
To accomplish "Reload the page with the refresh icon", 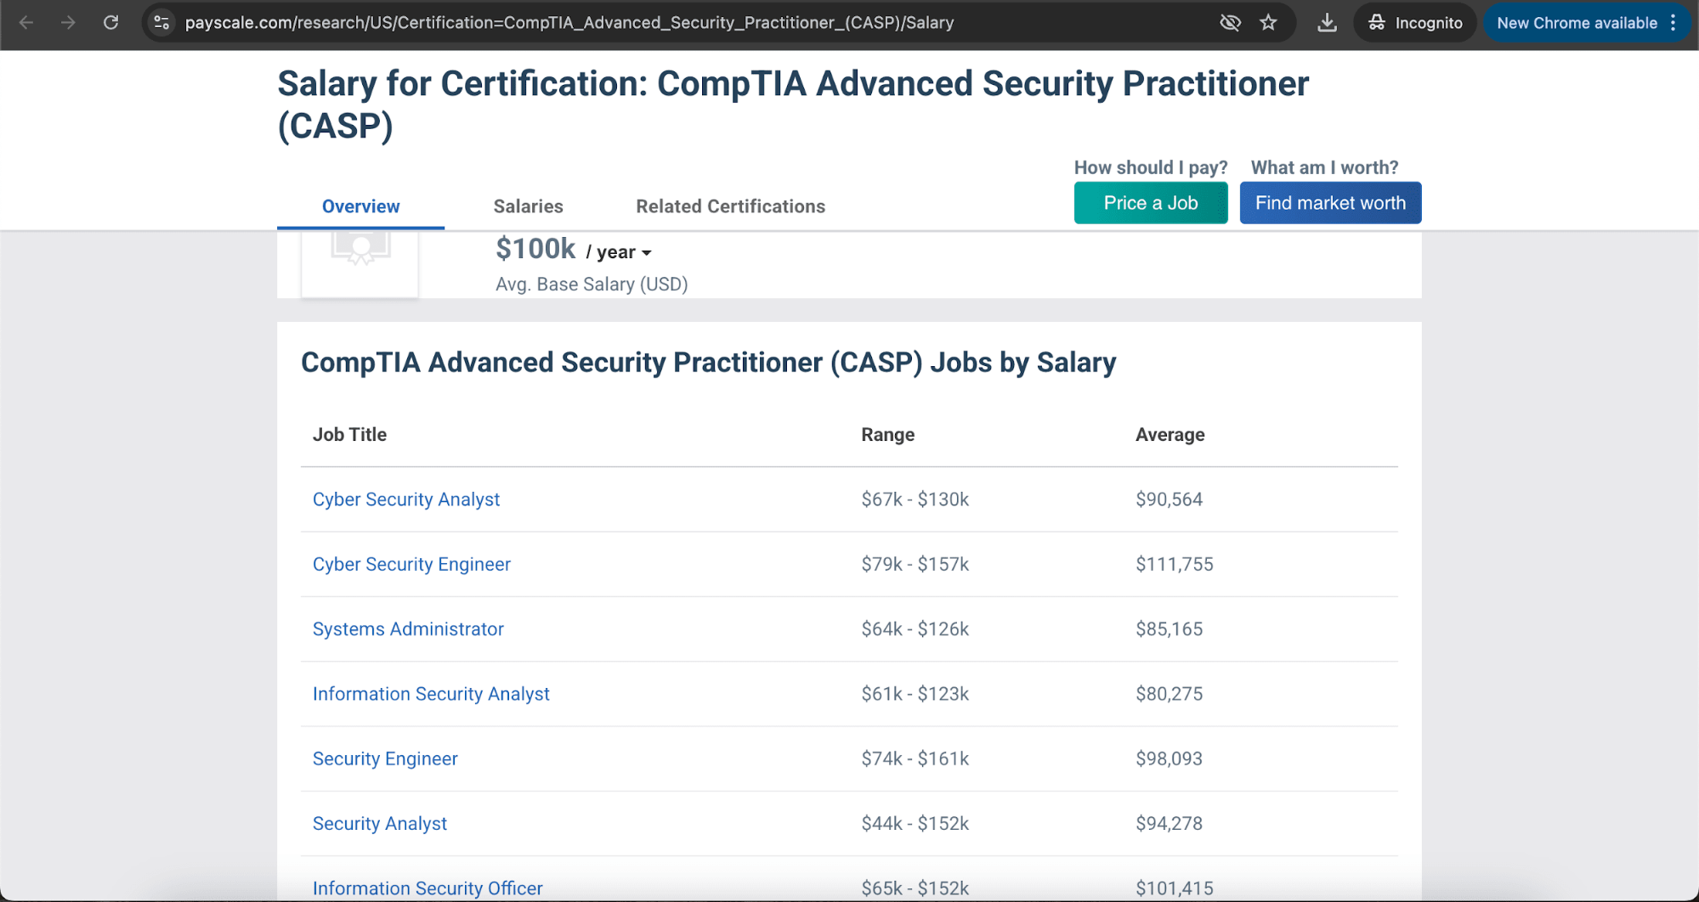I will click(110, 23).
